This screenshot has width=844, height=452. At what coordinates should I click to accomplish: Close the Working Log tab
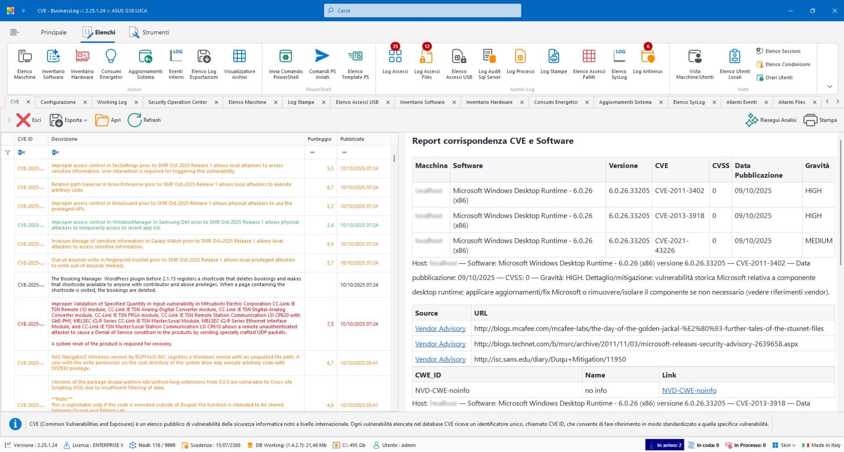click(136, 102)
